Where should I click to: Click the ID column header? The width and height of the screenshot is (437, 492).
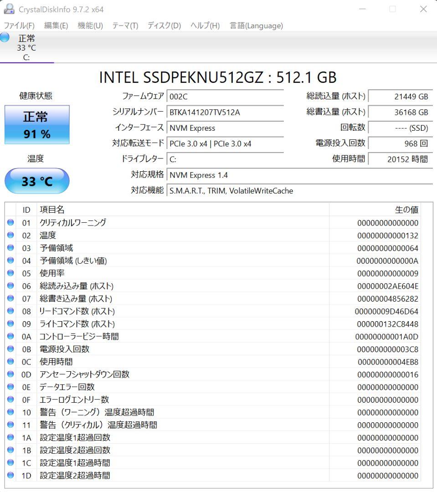pos(26,210)
